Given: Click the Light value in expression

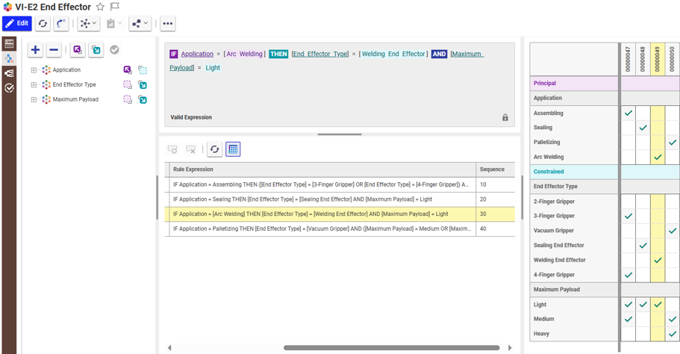Looking at the screenshot, I should click(x=213, y=68).
